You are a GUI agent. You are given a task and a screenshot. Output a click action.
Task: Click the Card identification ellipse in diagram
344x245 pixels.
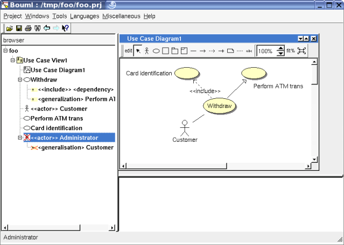click(x=187, y=73)
